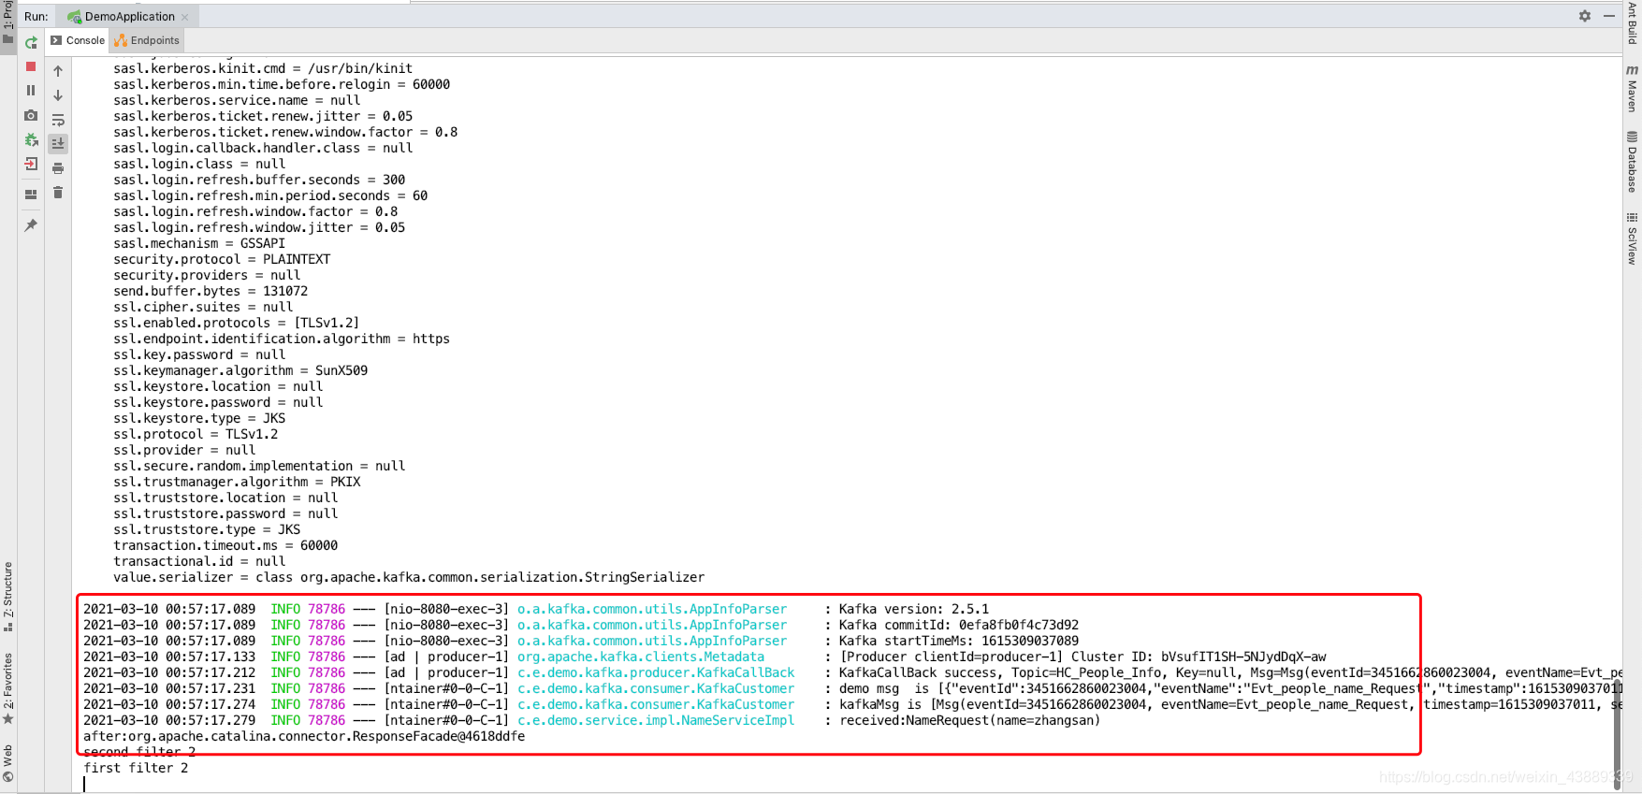Viewport: 1642px width, 794px height.
Task: Open the SciView side panel
Action: coord(1633,238)
